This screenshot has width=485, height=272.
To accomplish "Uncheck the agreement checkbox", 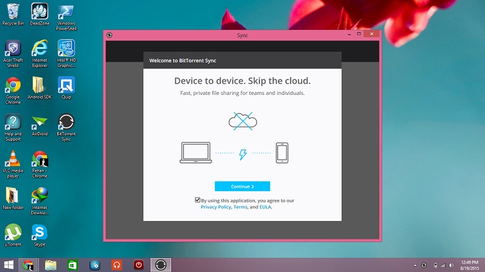I will [198, 200].
